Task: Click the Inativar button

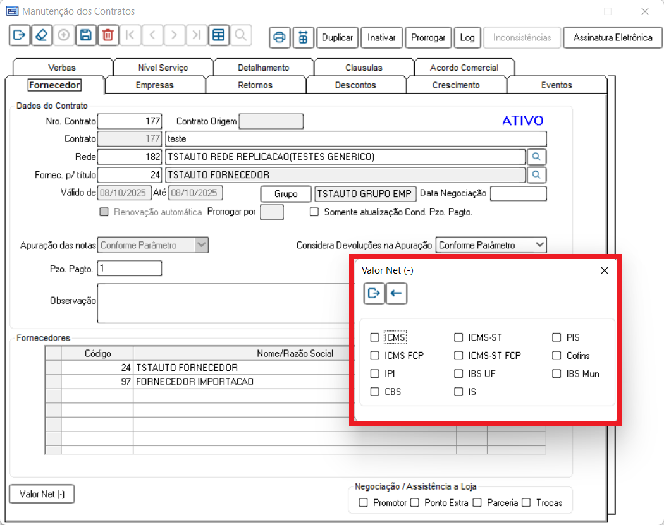Action: (381, 38)
